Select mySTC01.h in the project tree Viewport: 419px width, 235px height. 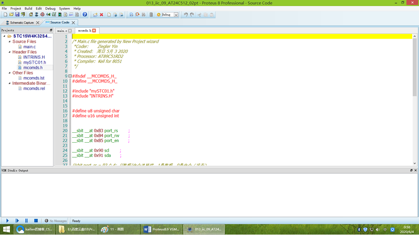coord(35,62)
